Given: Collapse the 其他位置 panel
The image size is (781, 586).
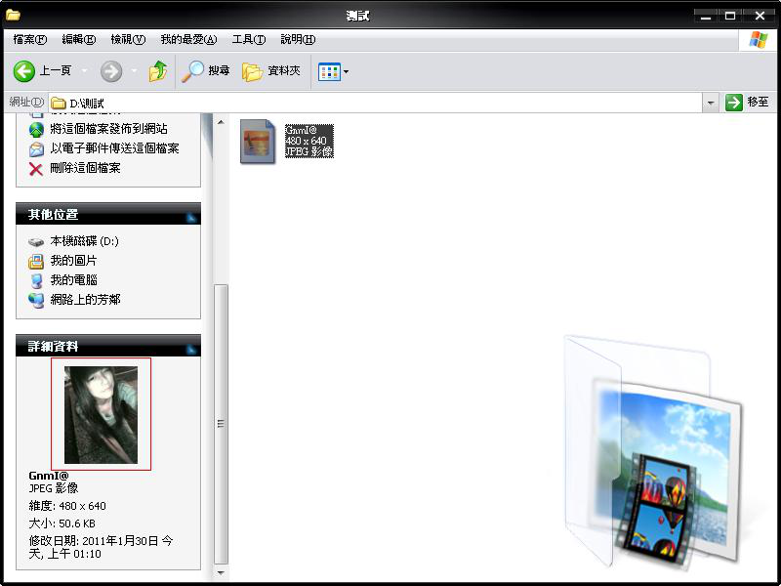Looking at the screenshot, I should pyautogui.click(x=191, y=215).
